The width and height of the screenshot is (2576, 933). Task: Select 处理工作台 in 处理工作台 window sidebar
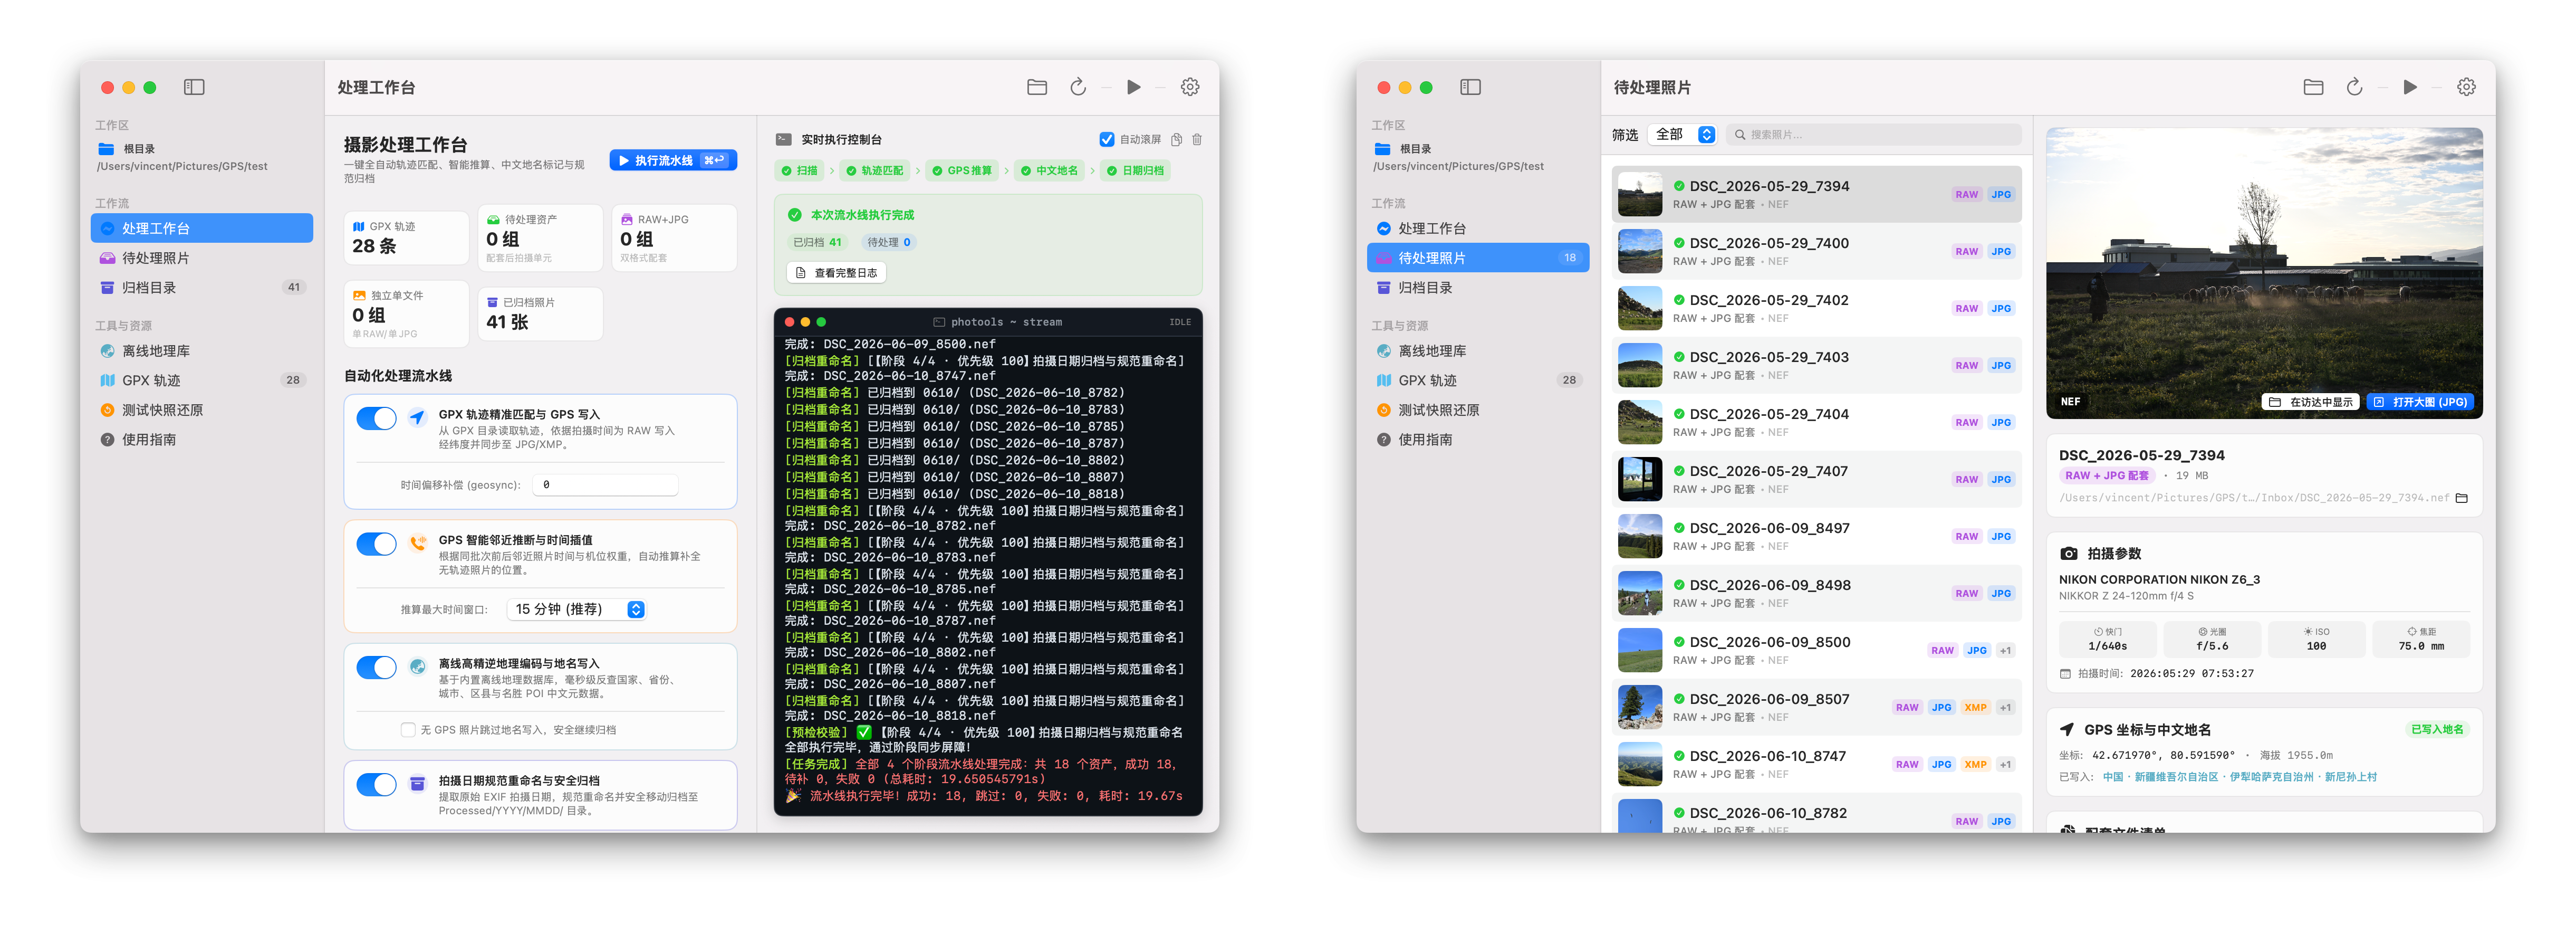(x=202, y=228)
